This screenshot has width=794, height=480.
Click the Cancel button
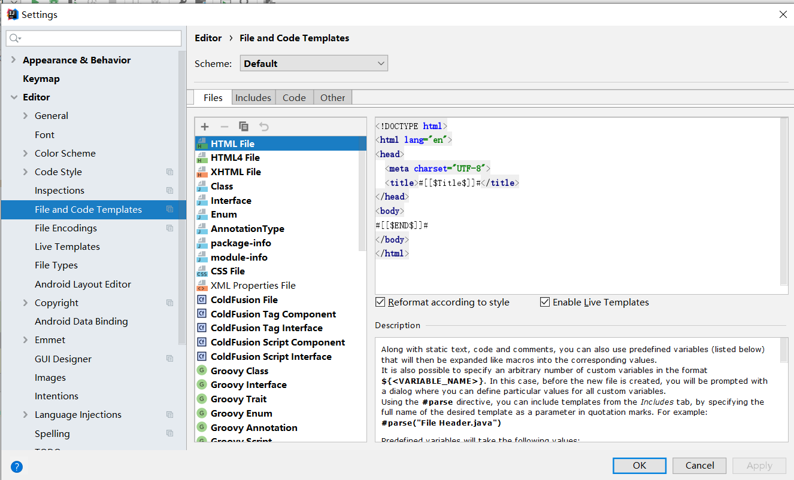click(x=699, y=466)
